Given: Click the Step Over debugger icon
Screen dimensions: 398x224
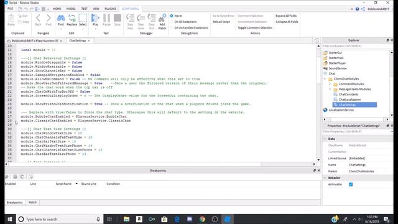Looking at the screenshot, I should click(141, 18).
